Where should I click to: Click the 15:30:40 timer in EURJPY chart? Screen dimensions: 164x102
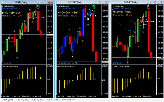117,63
